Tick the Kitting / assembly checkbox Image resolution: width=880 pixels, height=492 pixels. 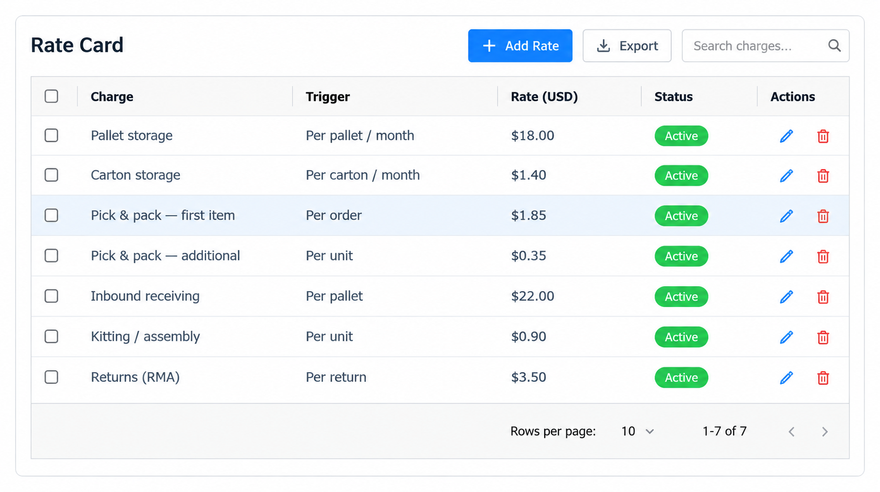(x=51, y=336)
